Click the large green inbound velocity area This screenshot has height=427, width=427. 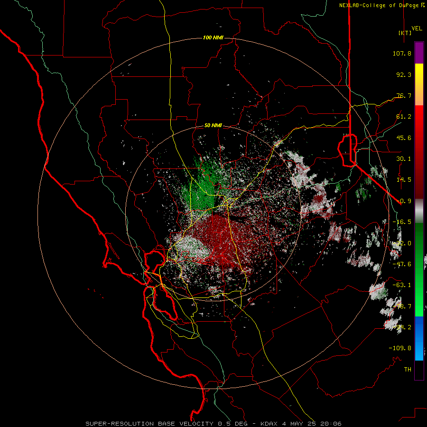(202, 191)
